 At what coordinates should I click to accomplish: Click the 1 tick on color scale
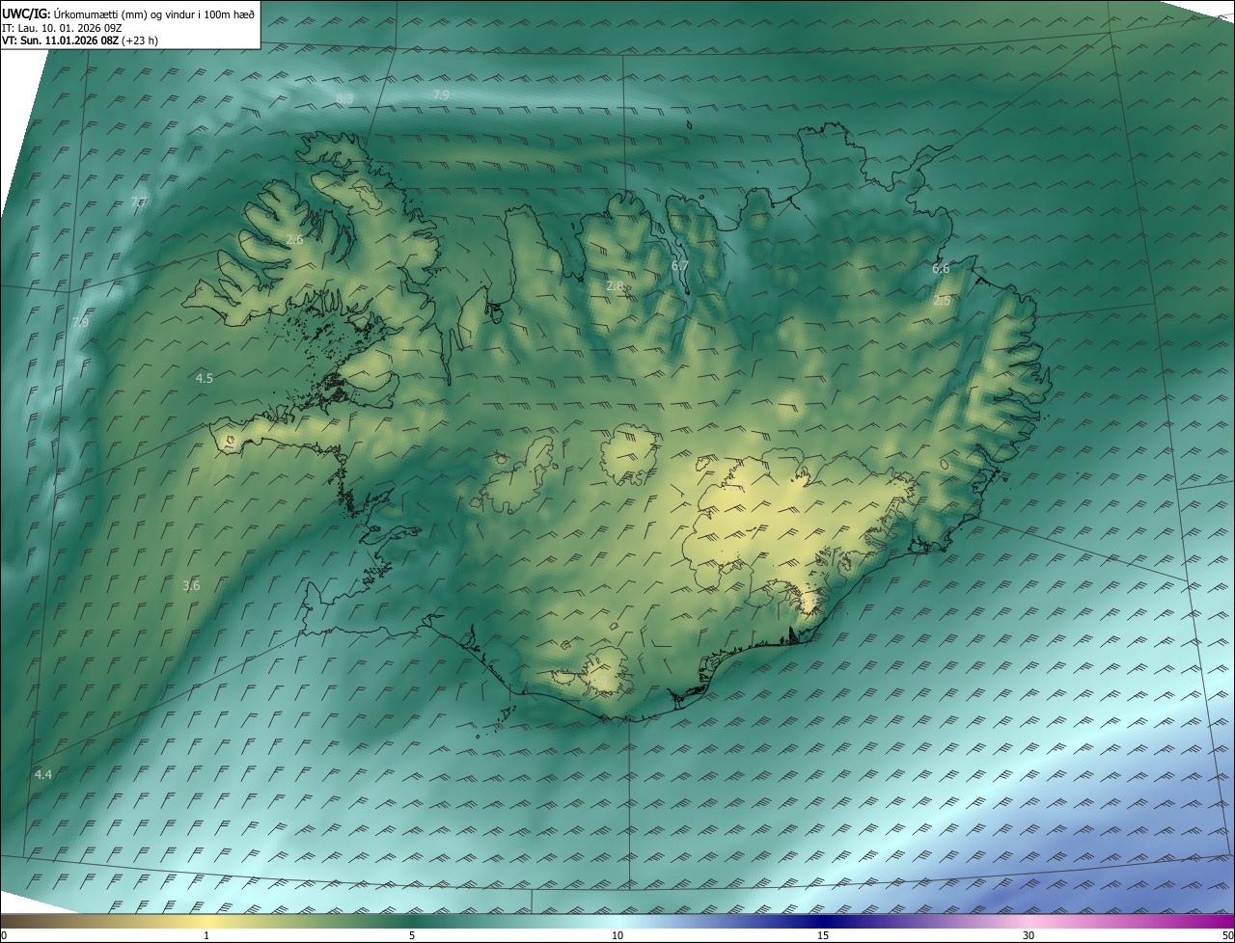click(206, 935)
